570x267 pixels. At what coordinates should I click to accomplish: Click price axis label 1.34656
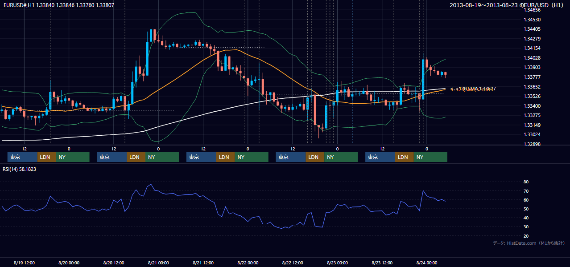coord(532,10)
